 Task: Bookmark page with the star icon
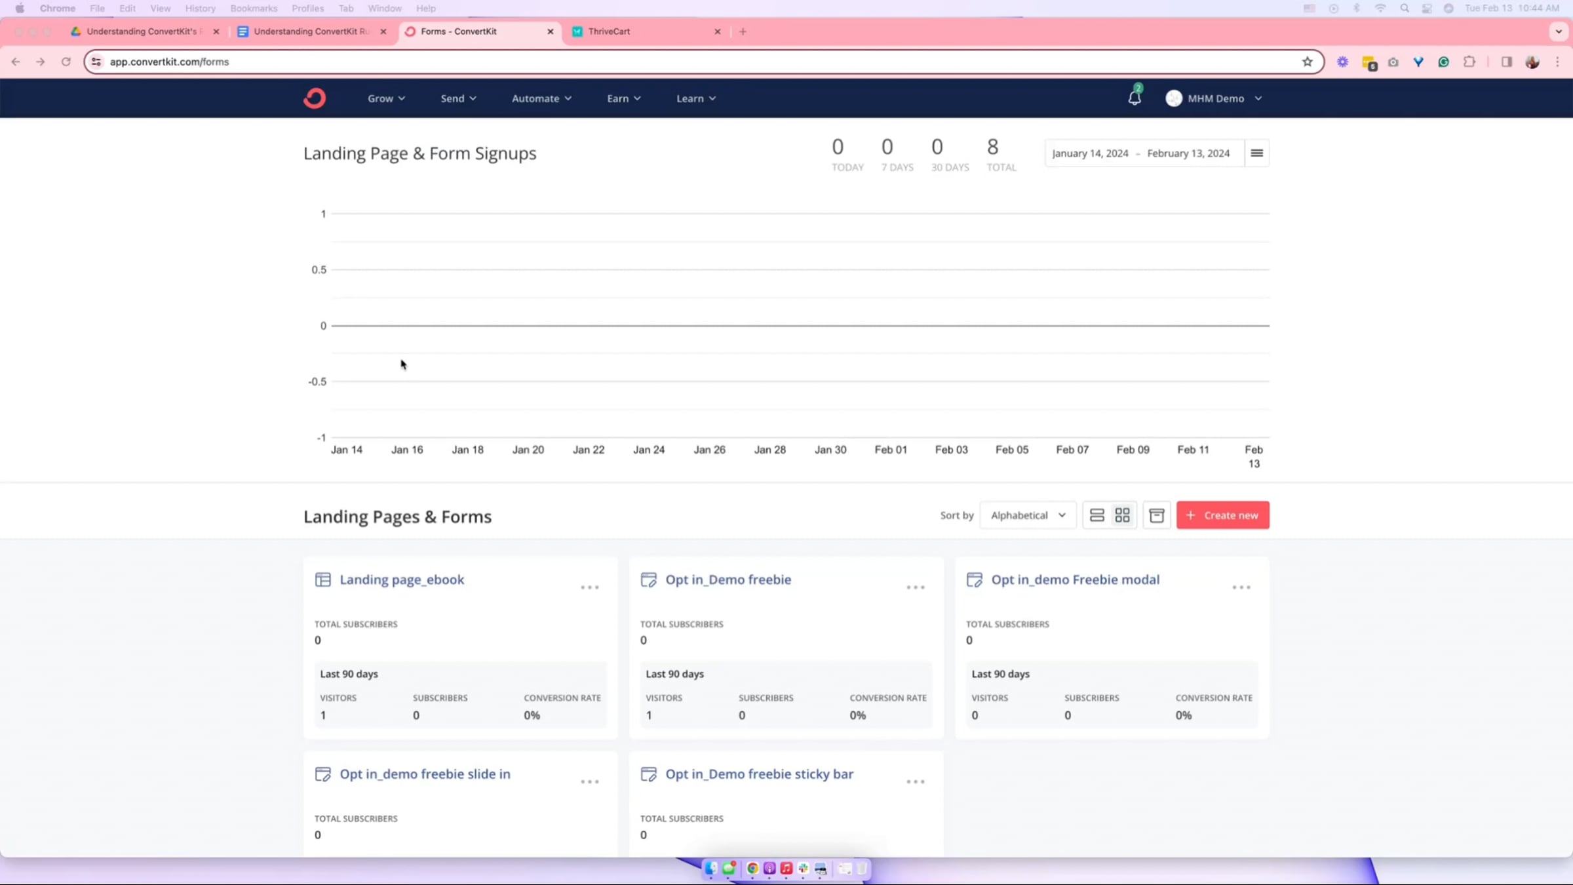tap(1308, 62)
